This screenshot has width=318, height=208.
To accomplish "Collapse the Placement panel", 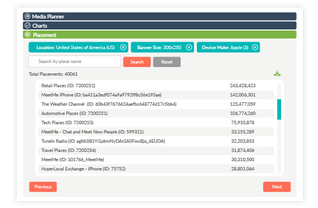I will (160, 35).
